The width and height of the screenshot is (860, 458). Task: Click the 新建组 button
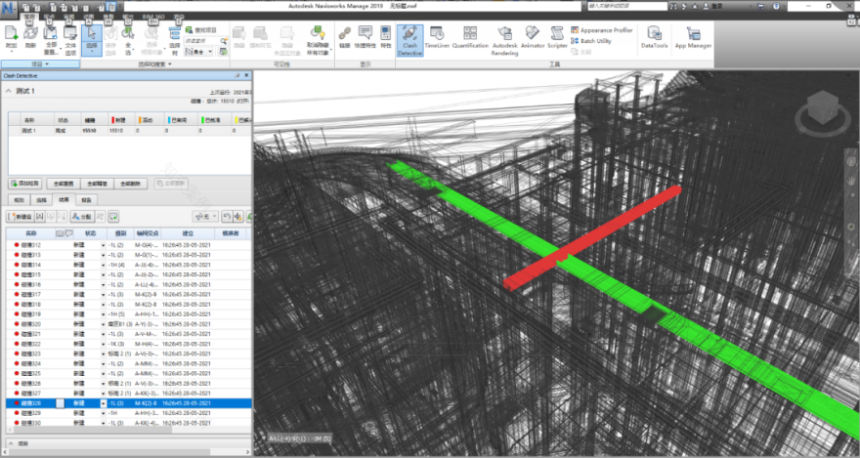point(21,216)
